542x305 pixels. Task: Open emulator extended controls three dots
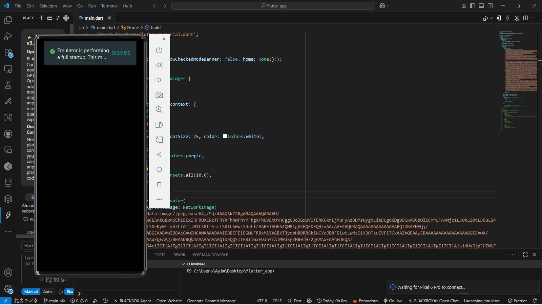coord(159,199)
